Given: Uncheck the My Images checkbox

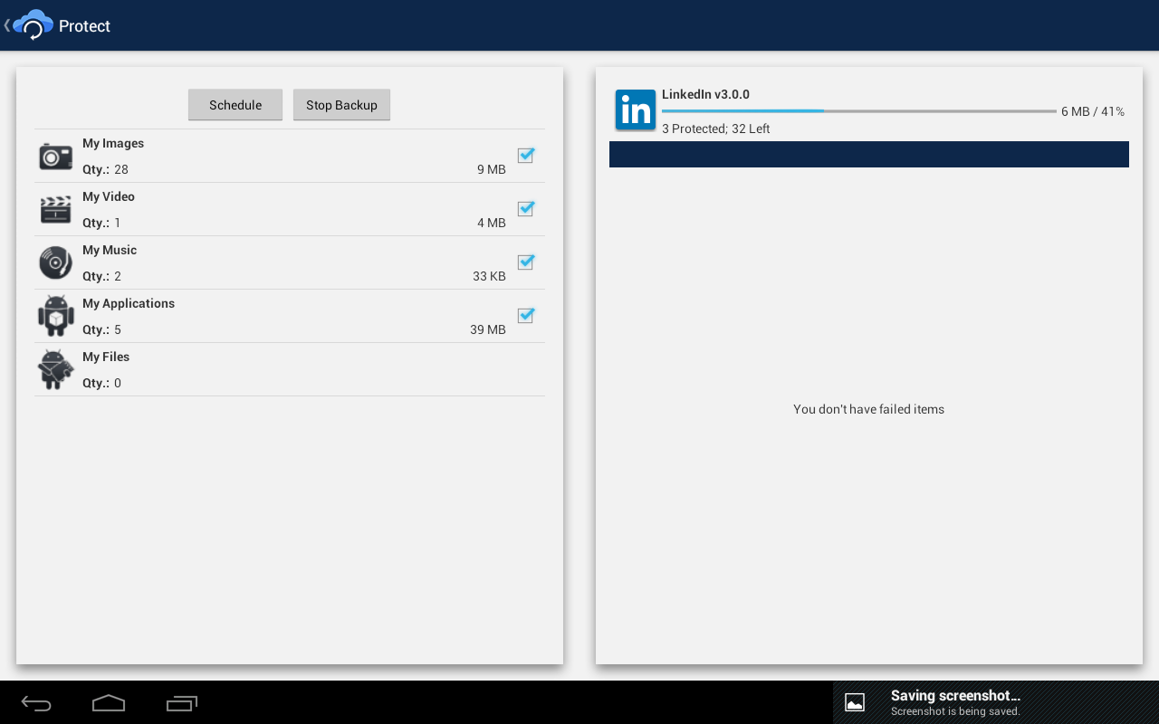Looking at the screenshot, I should [x=525, y=155].
